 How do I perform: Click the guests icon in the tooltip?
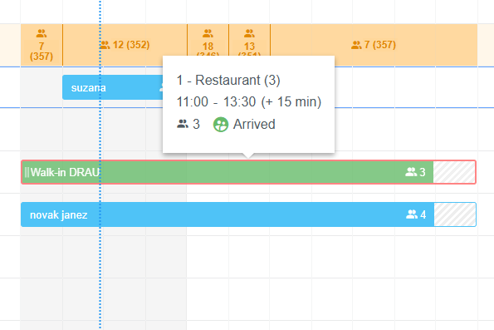(183, 124)
